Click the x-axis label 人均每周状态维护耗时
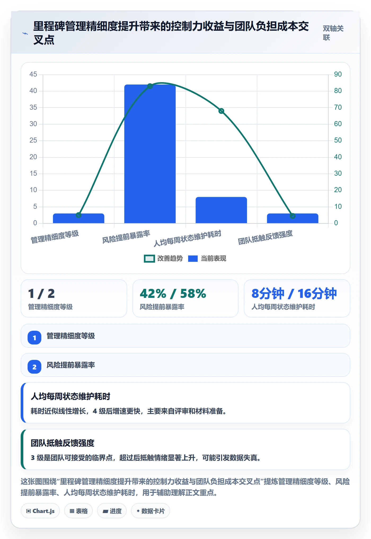Viewport: 371px width, 539px height. (x=187, y=238)
